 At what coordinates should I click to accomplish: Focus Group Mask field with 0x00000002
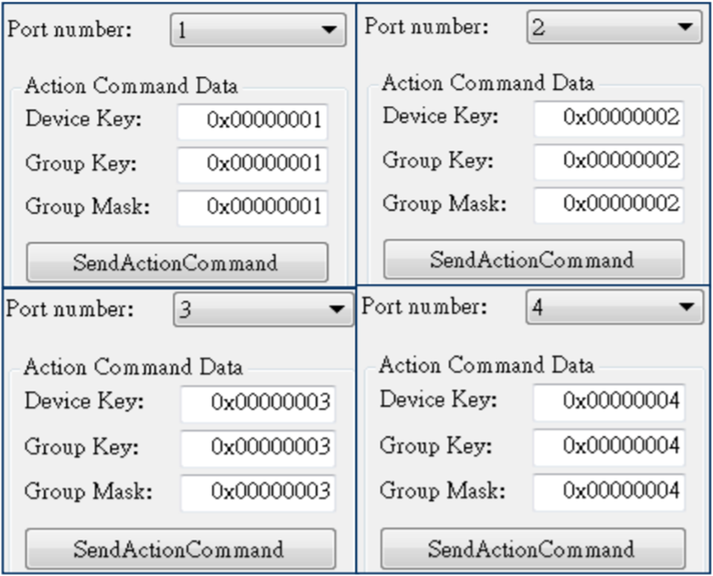pos(608,204)
